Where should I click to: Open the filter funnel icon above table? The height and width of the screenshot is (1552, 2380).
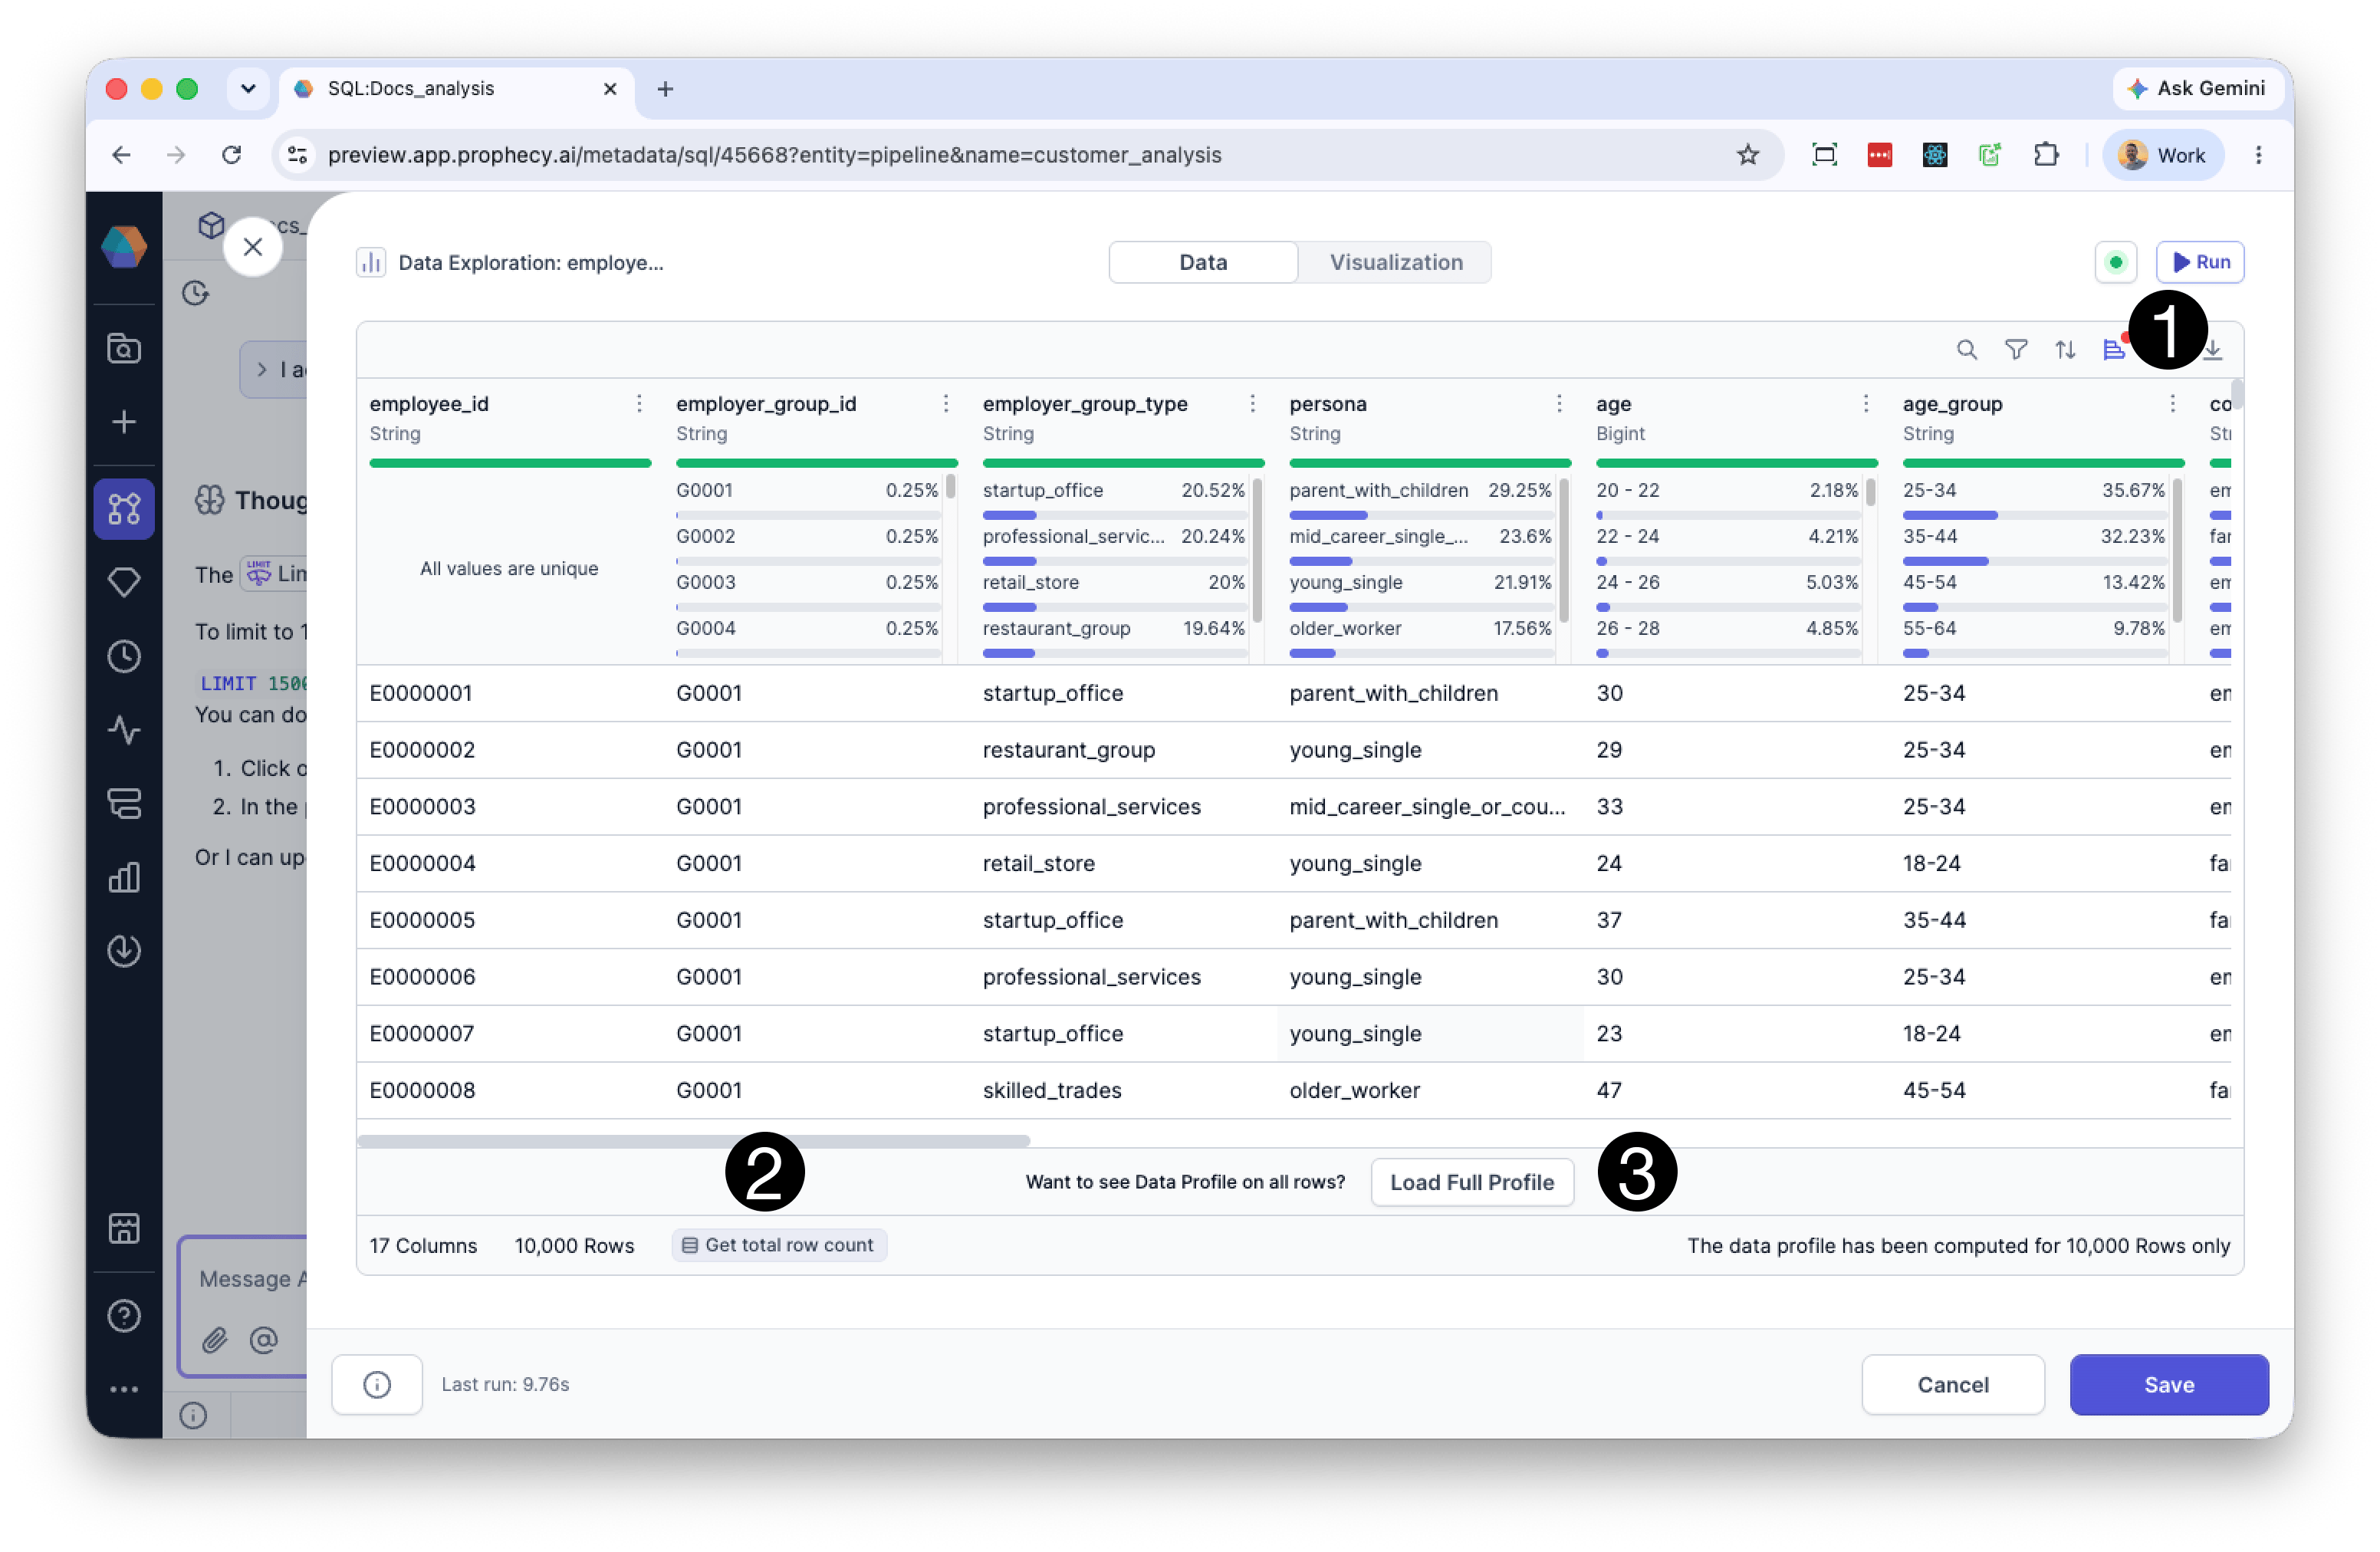click(x=2016, y=349)
